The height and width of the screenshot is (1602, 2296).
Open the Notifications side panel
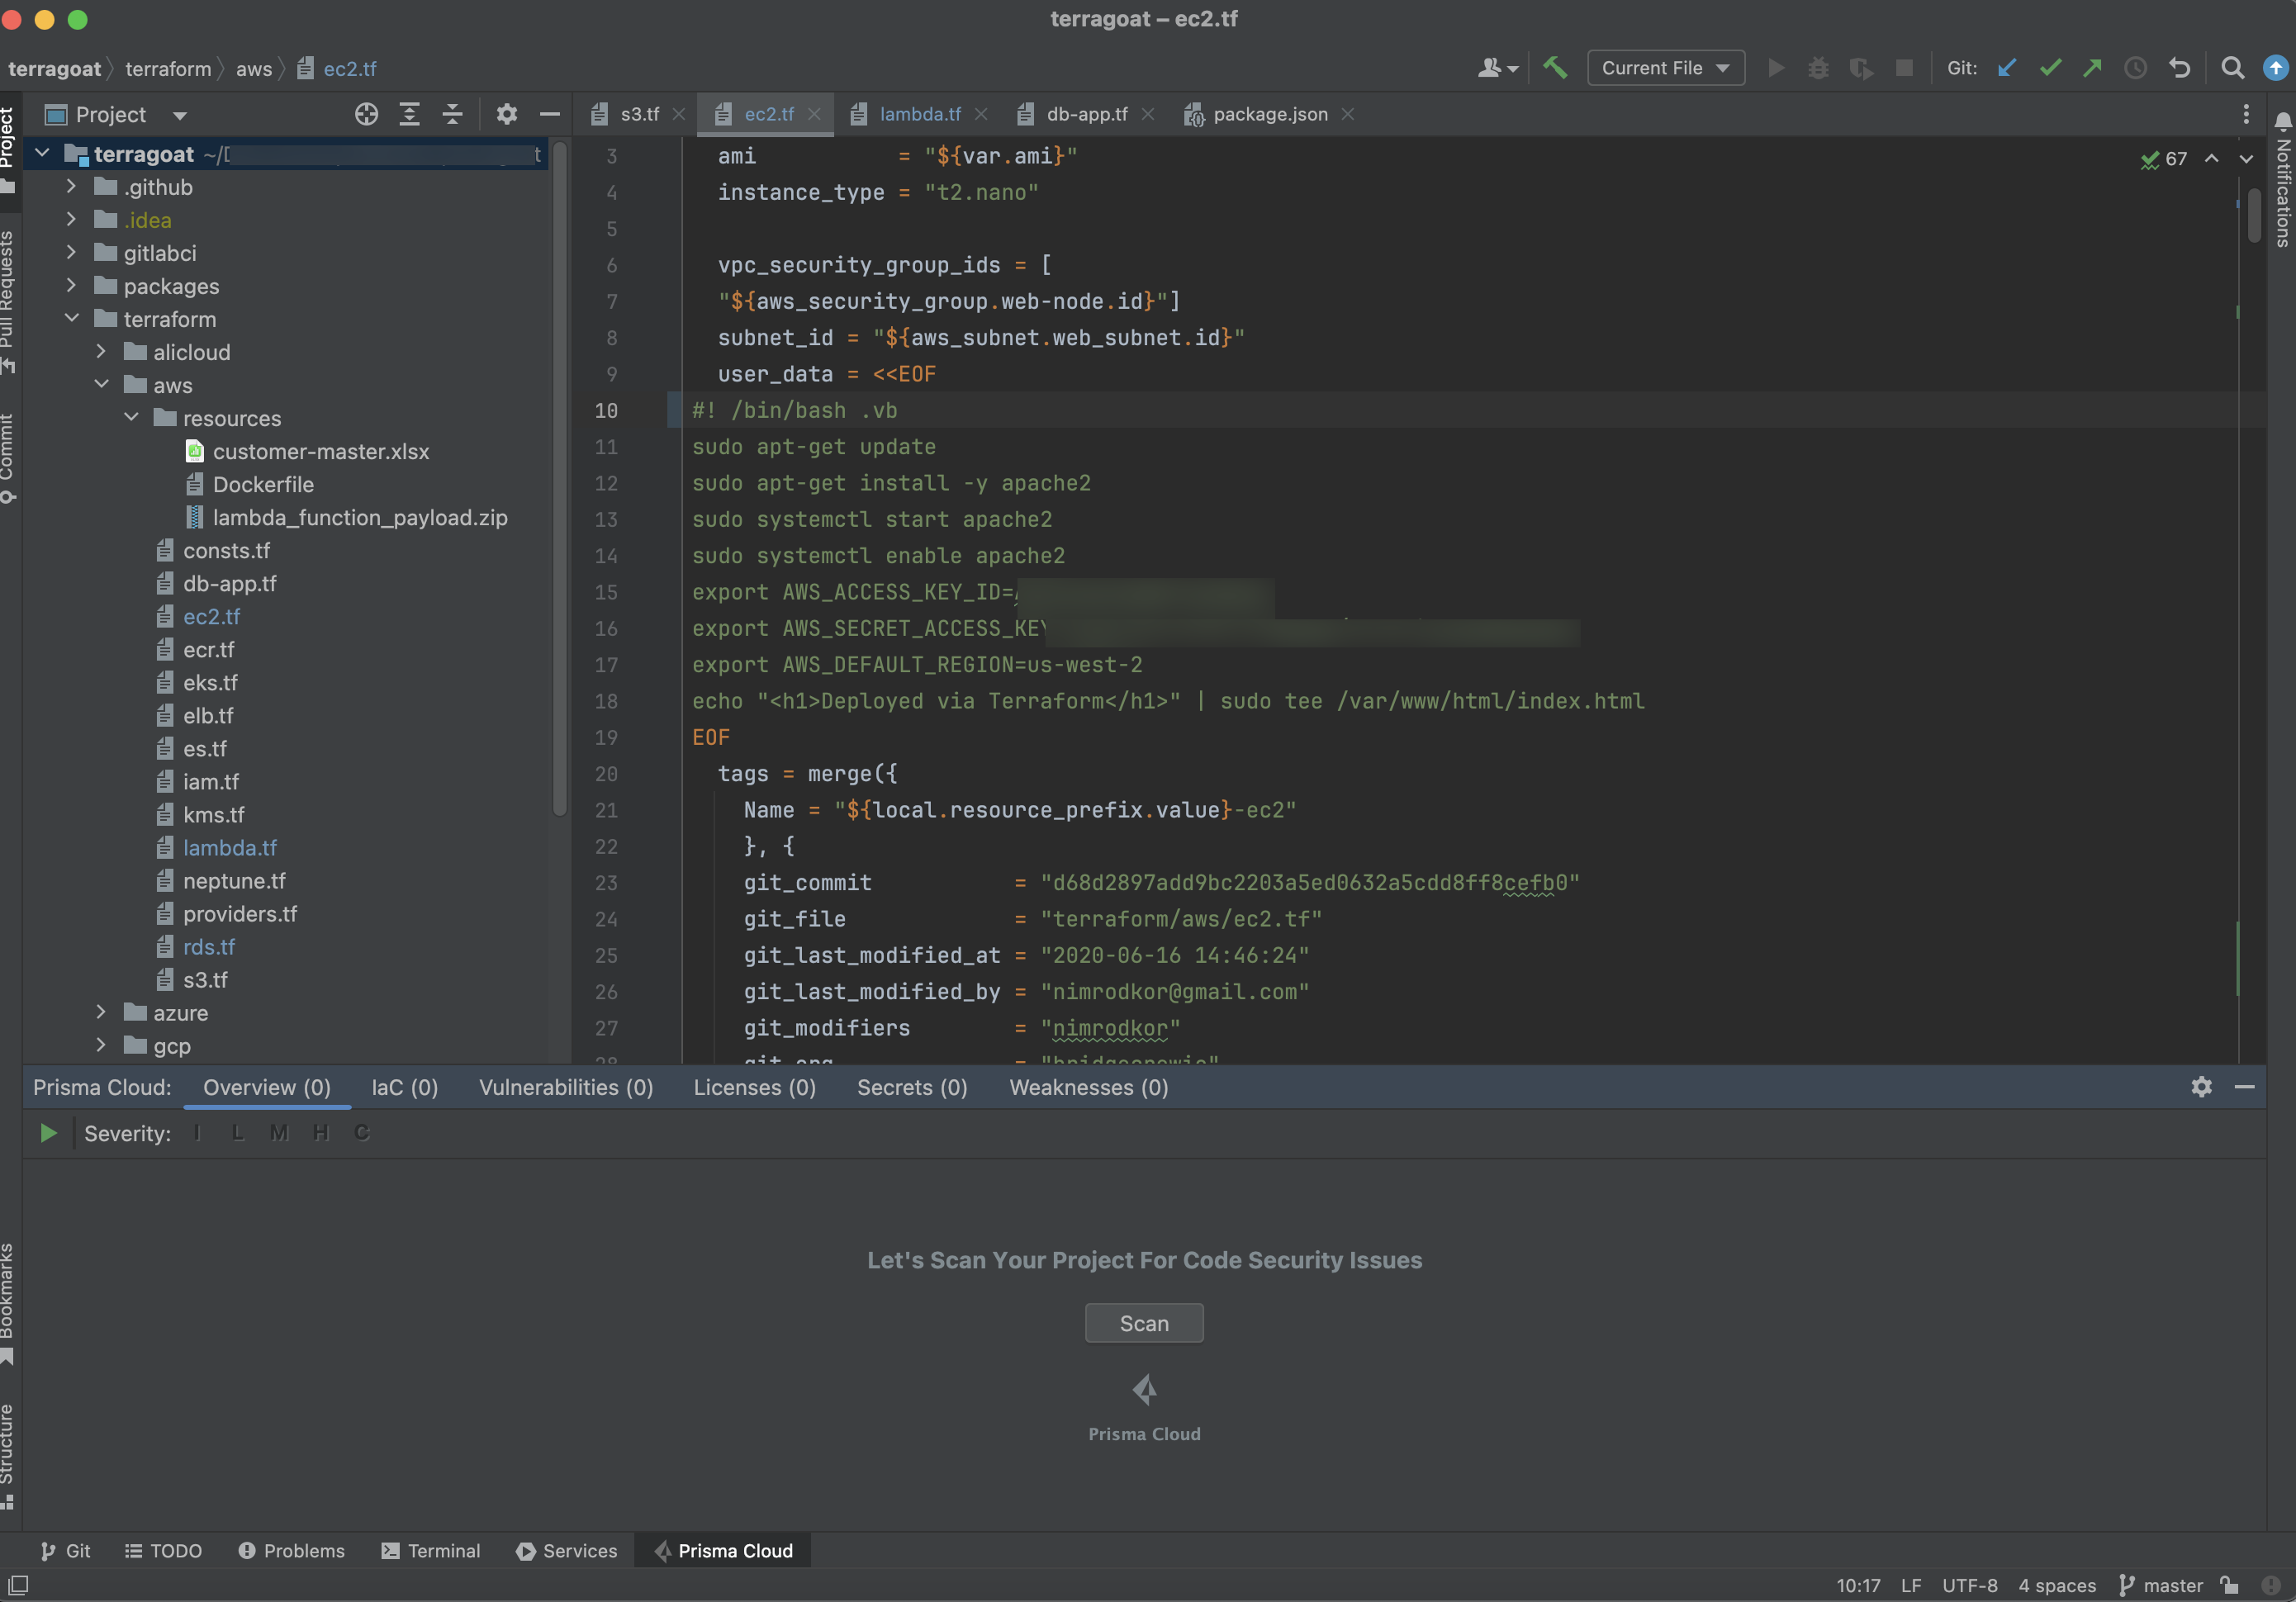coord(2283,180)
